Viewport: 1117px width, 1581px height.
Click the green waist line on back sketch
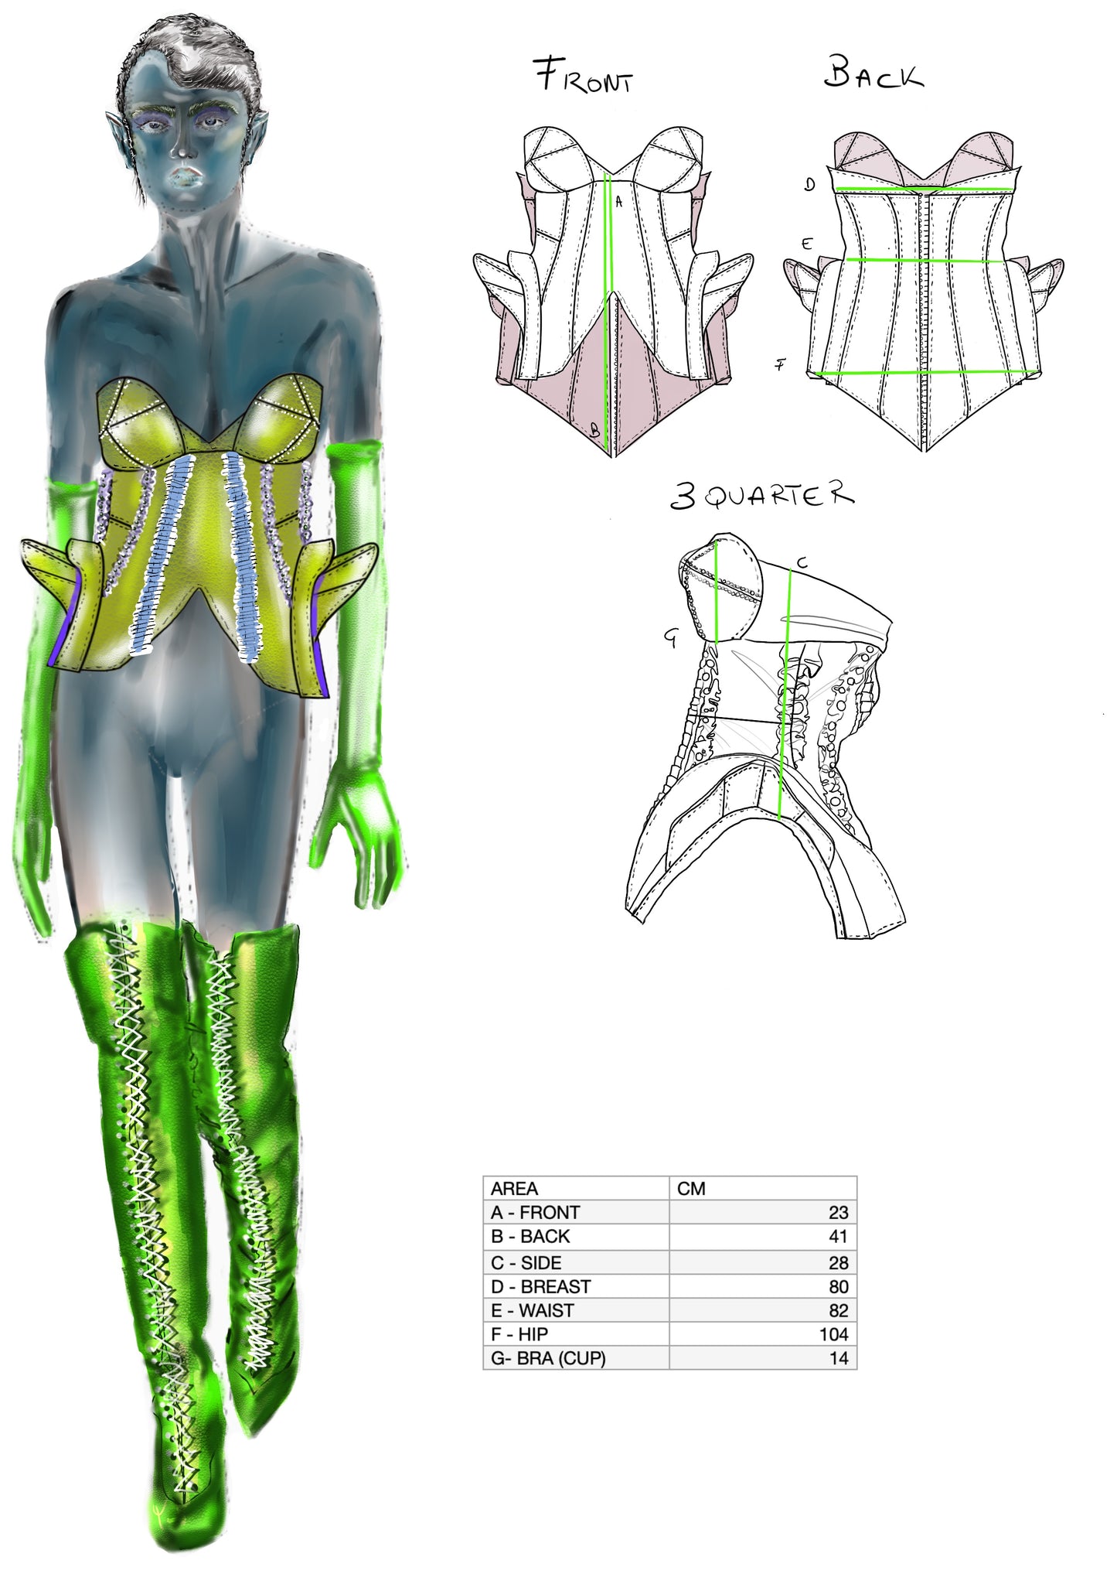(x=924, y=261)
